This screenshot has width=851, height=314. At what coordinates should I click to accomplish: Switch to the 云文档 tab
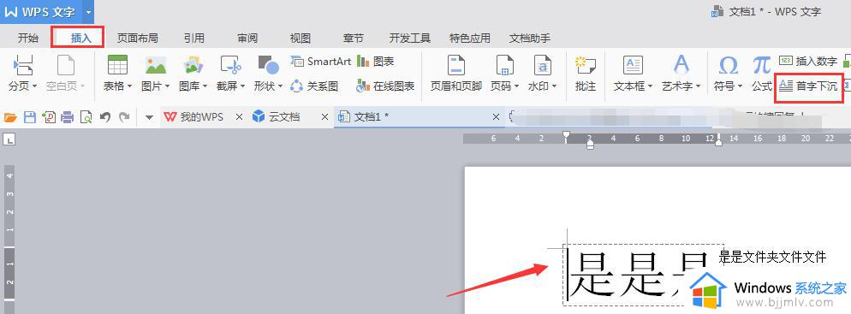point(277,117)
